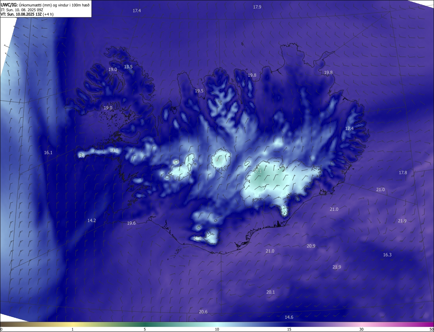Select the IT: Sun. 10. 08. 2025 09Z line

pos(22,10)
